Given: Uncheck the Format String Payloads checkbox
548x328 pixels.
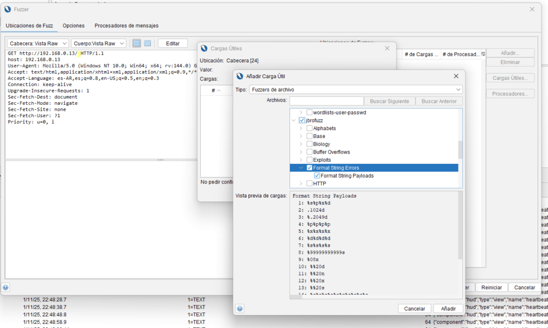Looking at the screenshot, I should coord(317,176).
